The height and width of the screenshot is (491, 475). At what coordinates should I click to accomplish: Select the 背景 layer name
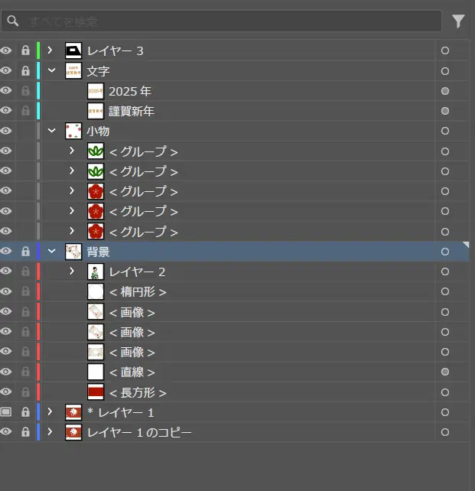[x=98, y=252]
